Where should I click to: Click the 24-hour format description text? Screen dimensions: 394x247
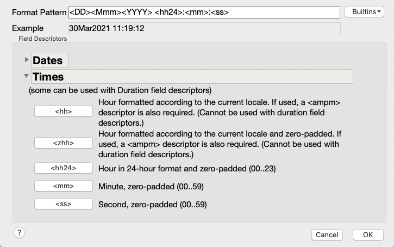tap(187, 168)
